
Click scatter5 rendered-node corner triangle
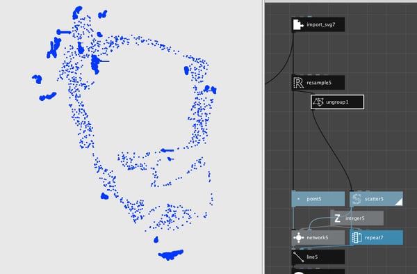(x=399, y=202)
